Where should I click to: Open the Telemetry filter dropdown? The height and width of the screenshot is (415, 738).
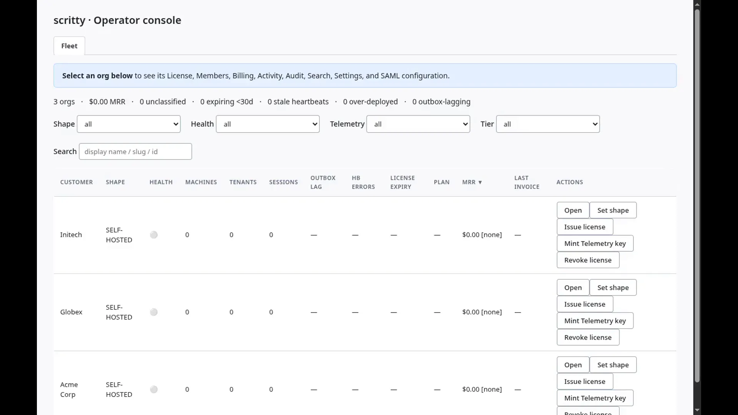click(x=418, y=124)
